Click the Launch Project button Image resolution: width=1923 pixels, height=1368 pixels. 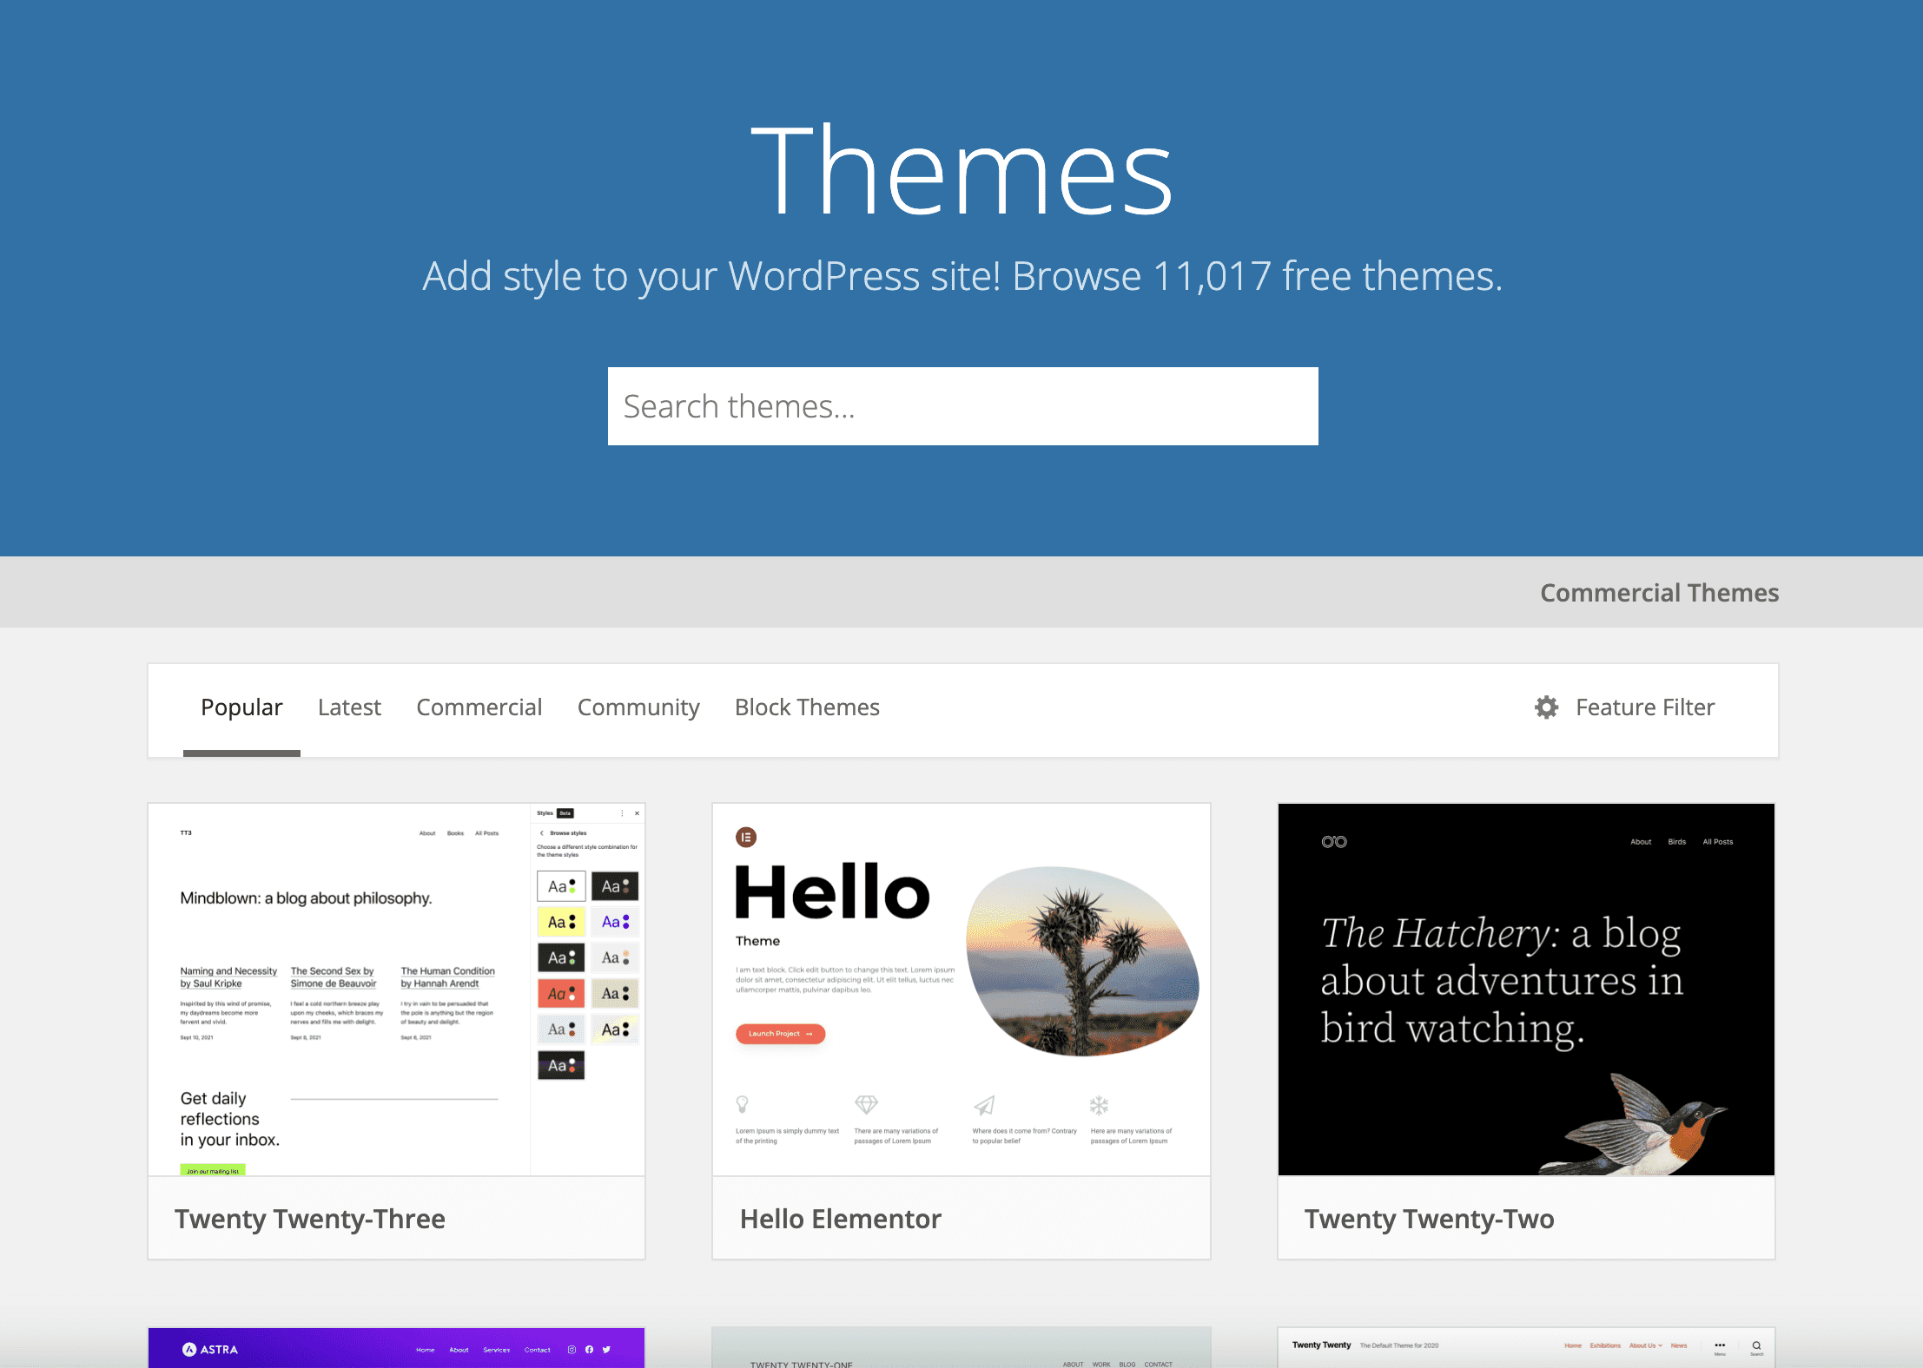click(780, 1034)
